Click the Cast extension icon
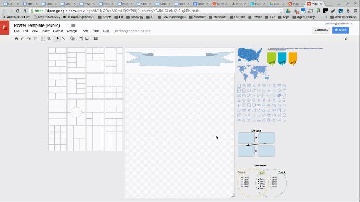Viewport: 360px width, 202px height. pos(311,11)
